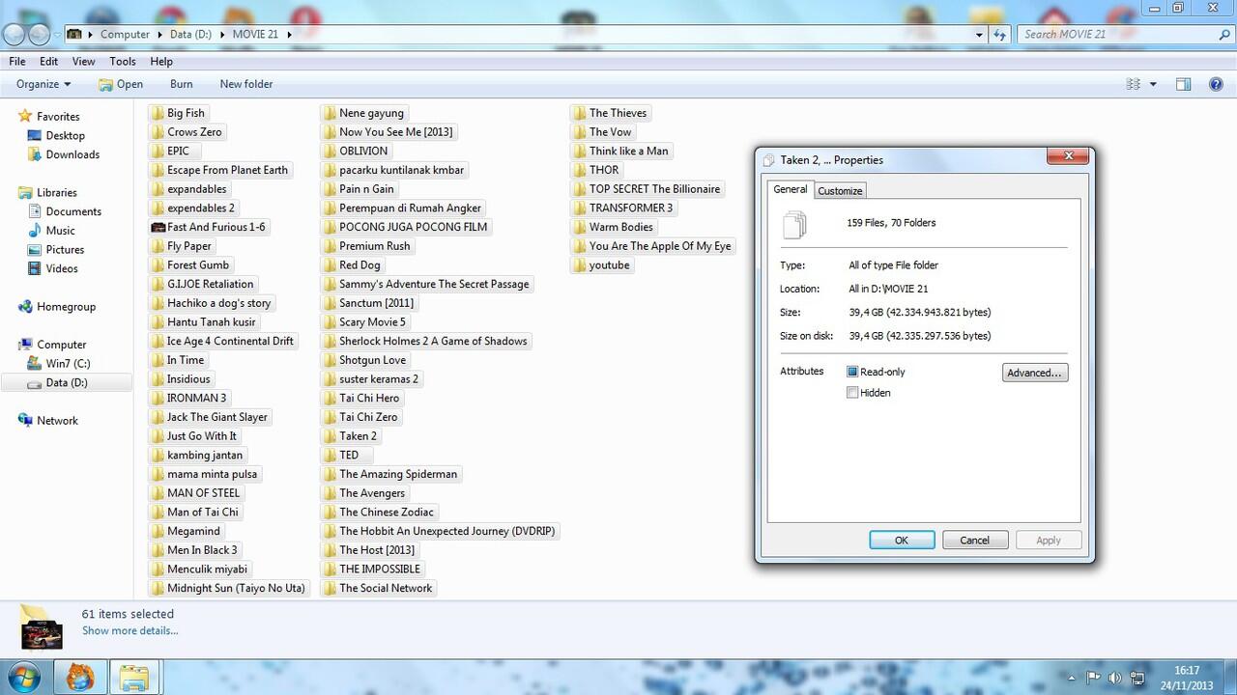This screenshot has width=1237, height=695.
Task: Open Firefox from the taskbar
Action: [x=79, y=678]
